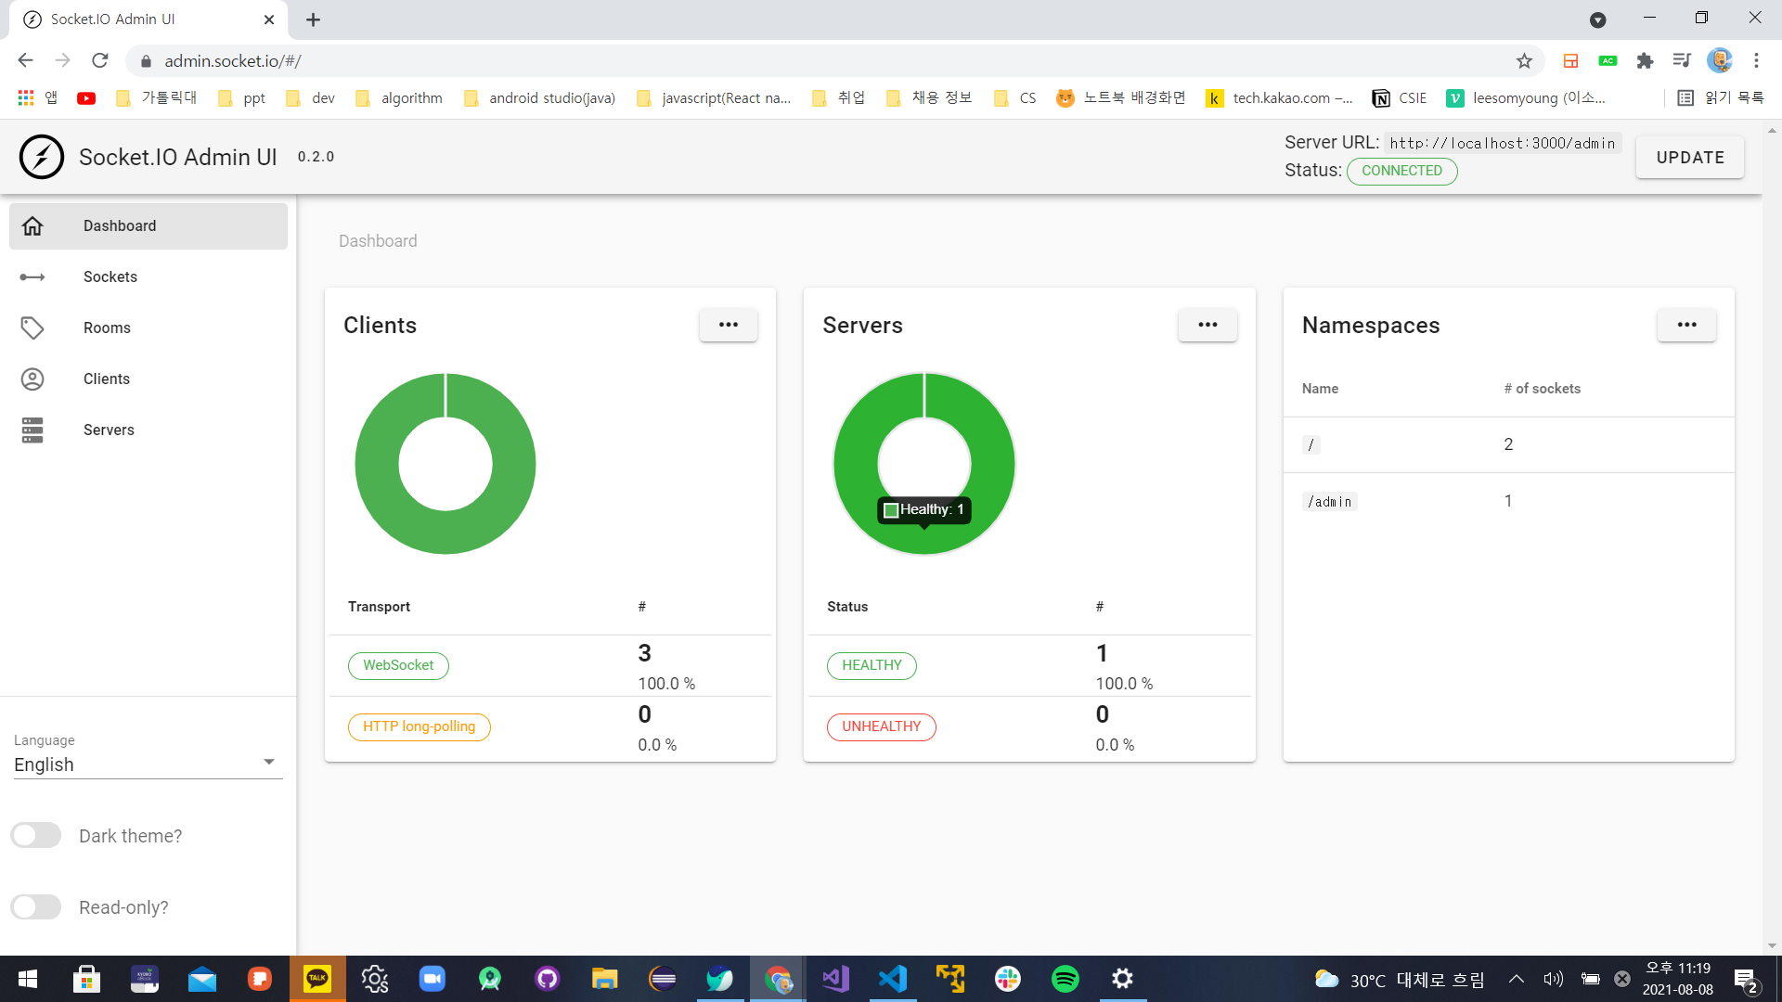Go to the Rooms page
Viewport: 1782px width, 1002px height.
pos(107,328)
